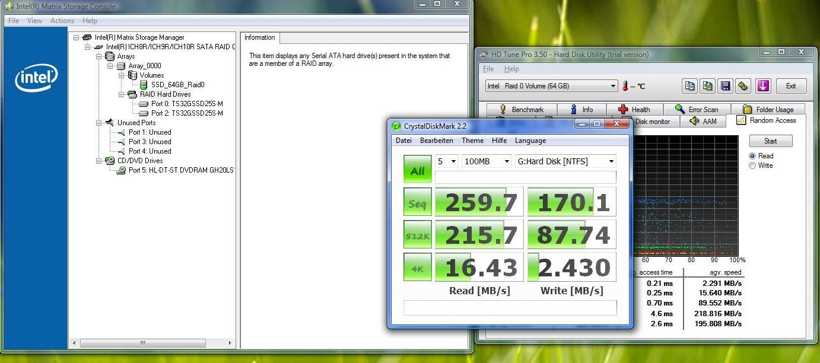Collapse the Intel(R) Matrix Storage Manager root node

77,37
